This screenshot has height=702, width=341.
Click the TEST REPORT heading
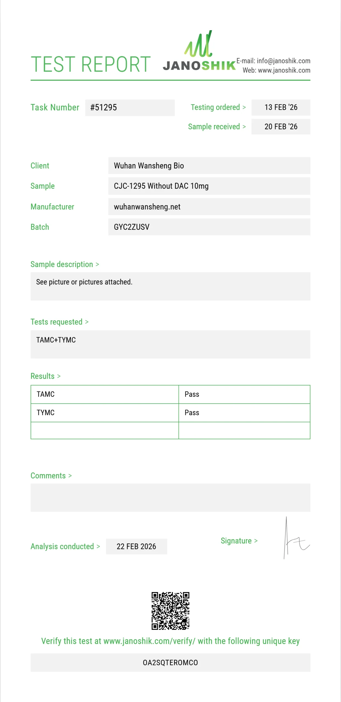coord(91,64)
